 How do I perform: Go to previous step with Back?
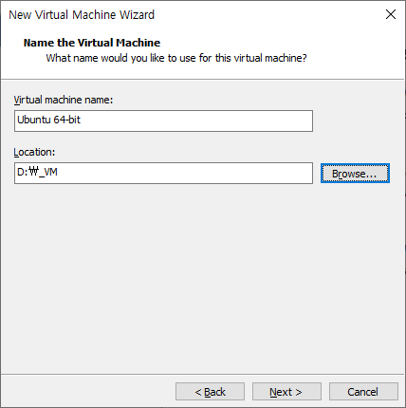[x=210, y=392]
